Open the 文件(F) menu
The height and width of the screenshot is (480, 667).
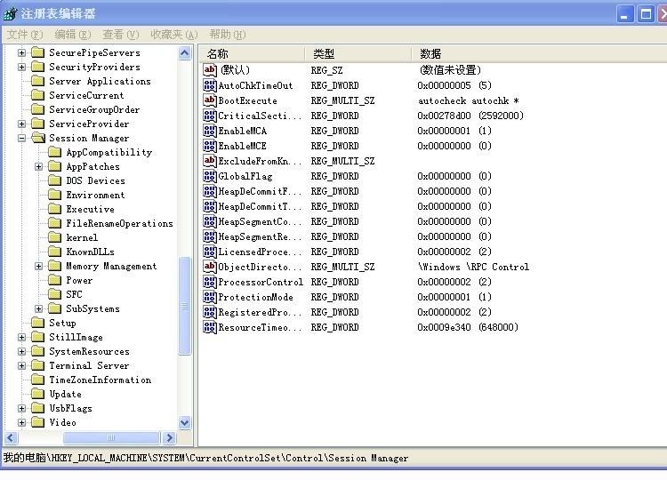click(x=25, y=35)
